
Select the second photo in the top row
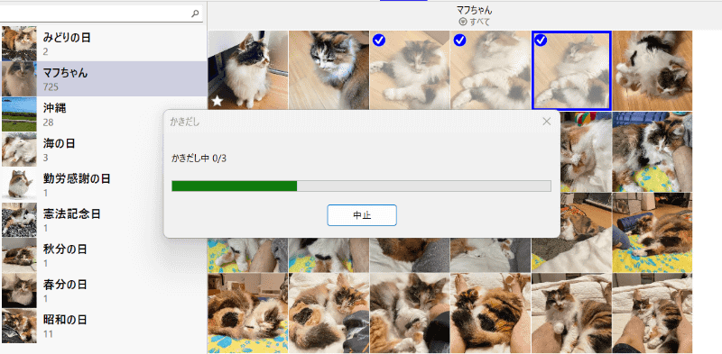coord(329,70)
